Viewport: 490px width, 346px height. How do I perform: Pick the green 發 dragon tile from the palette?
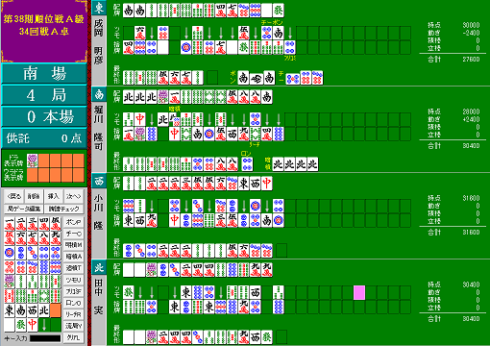coord(21,325)
